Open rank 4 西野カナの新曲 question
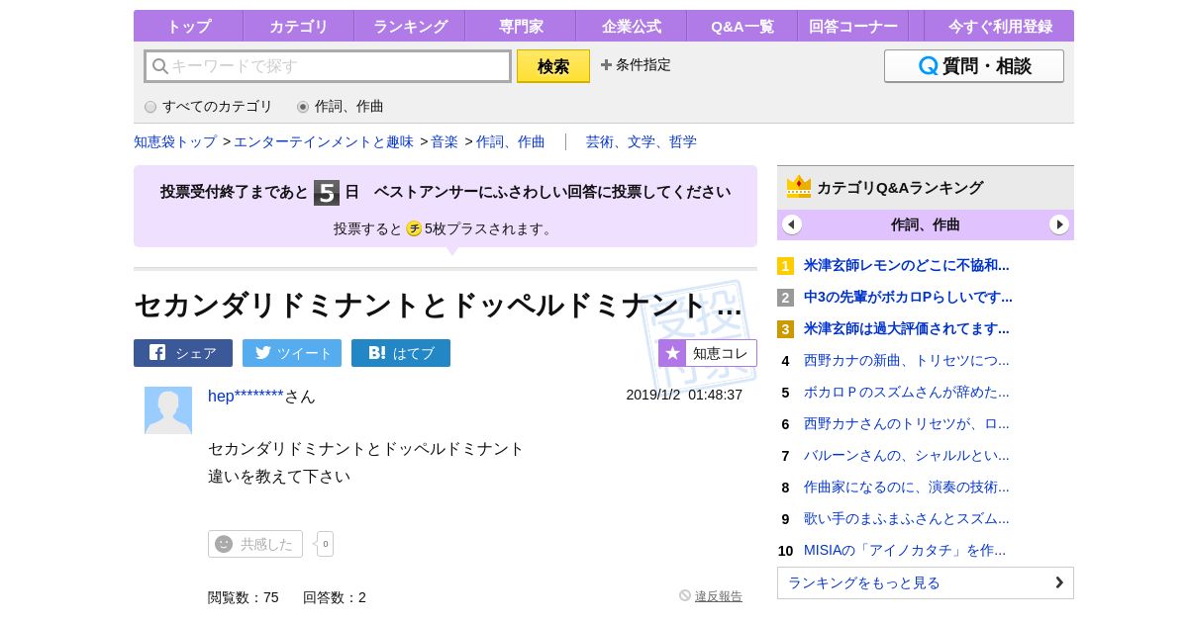 pyautogui.click(x=907, y=360)
